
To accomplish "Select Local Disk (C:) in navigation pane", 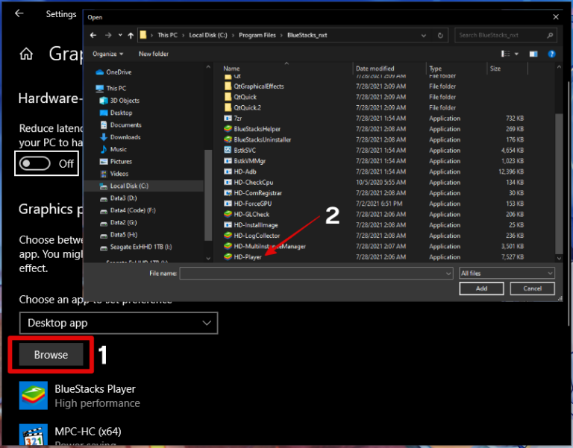I will pyautogui.click(x=143, y=186).
